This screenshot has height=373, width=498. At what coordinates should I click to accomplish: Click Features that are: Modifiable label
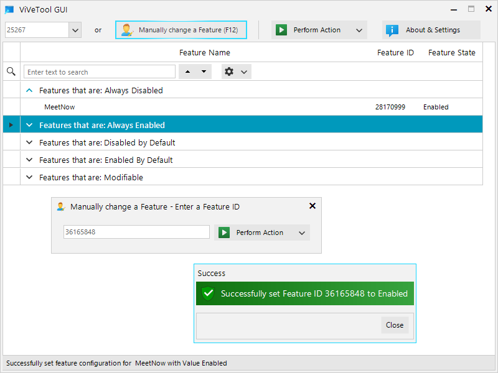pyautogui.click(x=91, y=177)
